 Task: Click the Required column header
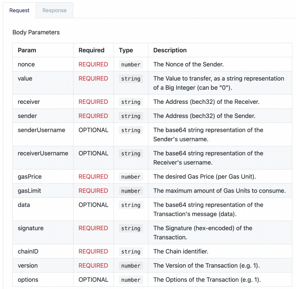91,50
